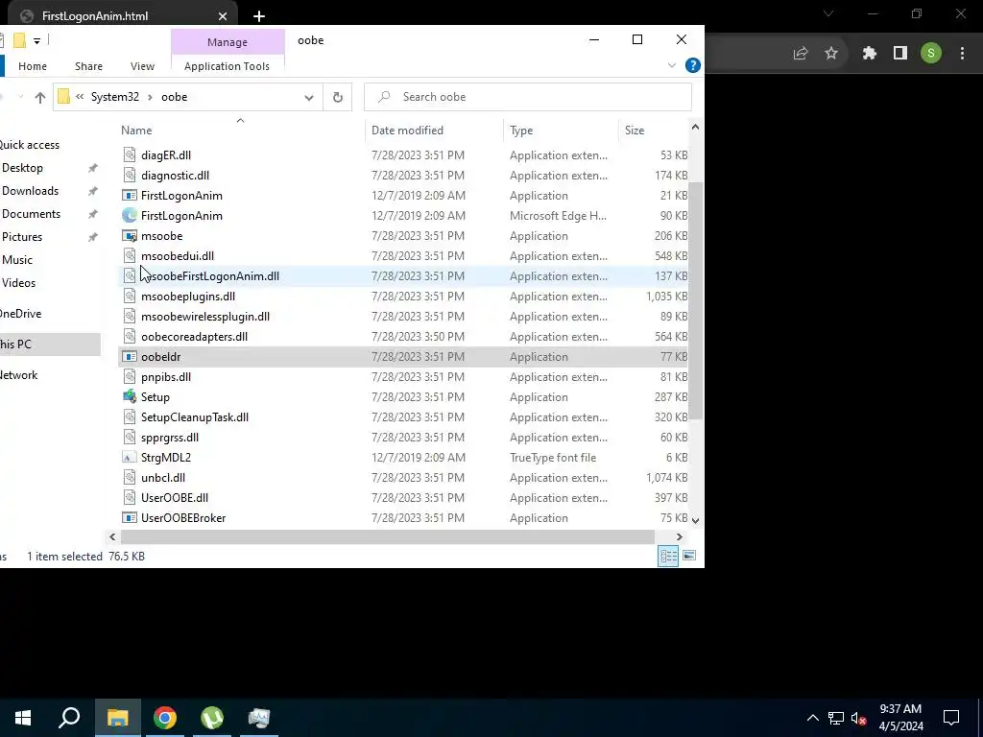This screenshot has width=983, height=737.
Task: Switch to Large icons view layout
Action: (689, 556)
